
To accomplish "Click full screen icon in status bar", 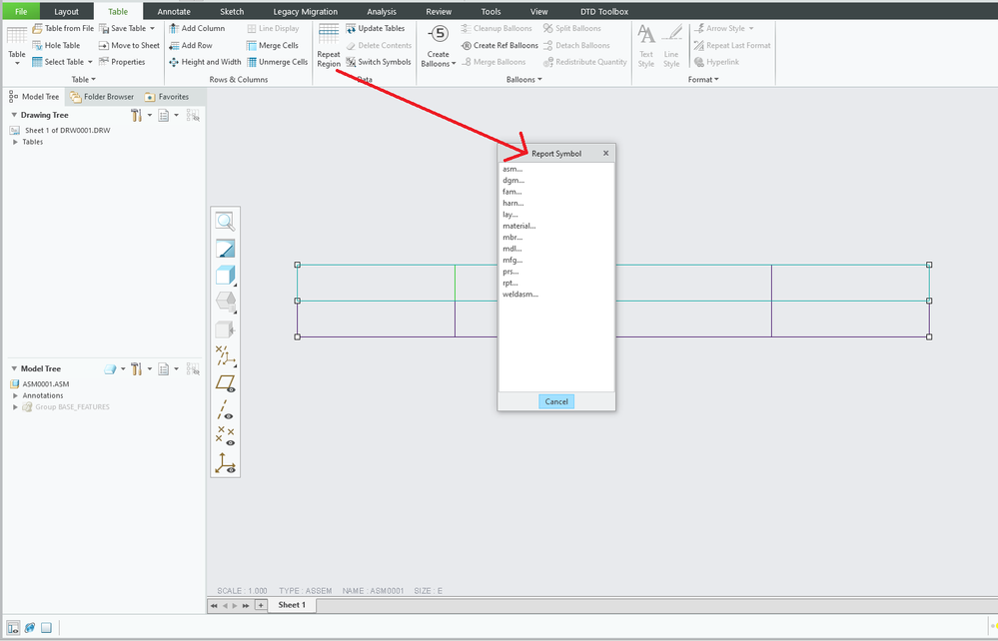I will point(47,628).
